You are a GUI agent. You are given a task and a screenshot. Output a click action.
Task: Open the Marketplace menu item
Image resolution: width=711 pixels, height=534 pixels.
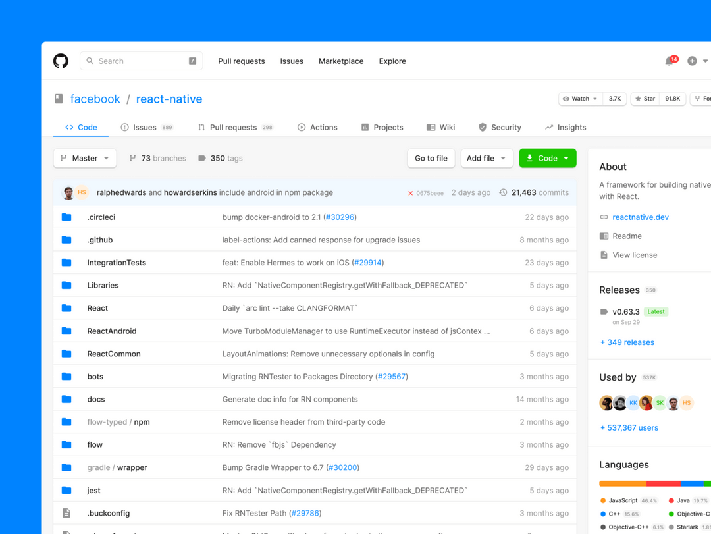click(340, 61)
